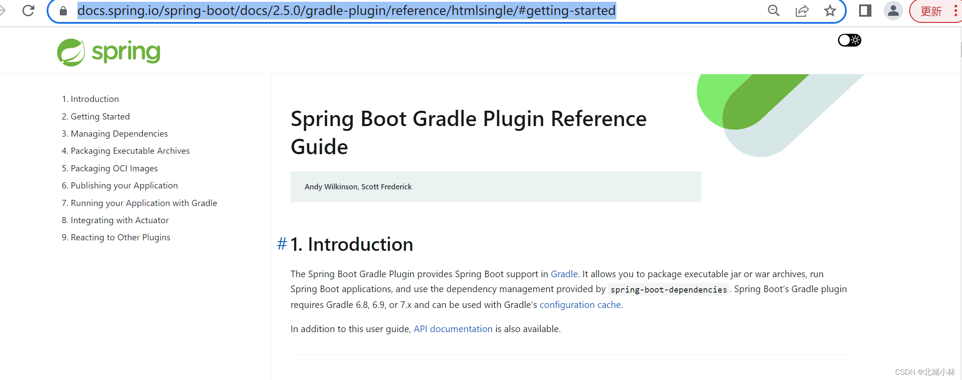Share this page via the share icon
962x380 pixels.
[802, 11]
